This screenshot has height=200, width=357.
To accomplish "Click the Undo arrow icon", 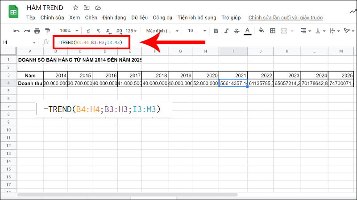I will pyautogui.click(x=17, y=31).
